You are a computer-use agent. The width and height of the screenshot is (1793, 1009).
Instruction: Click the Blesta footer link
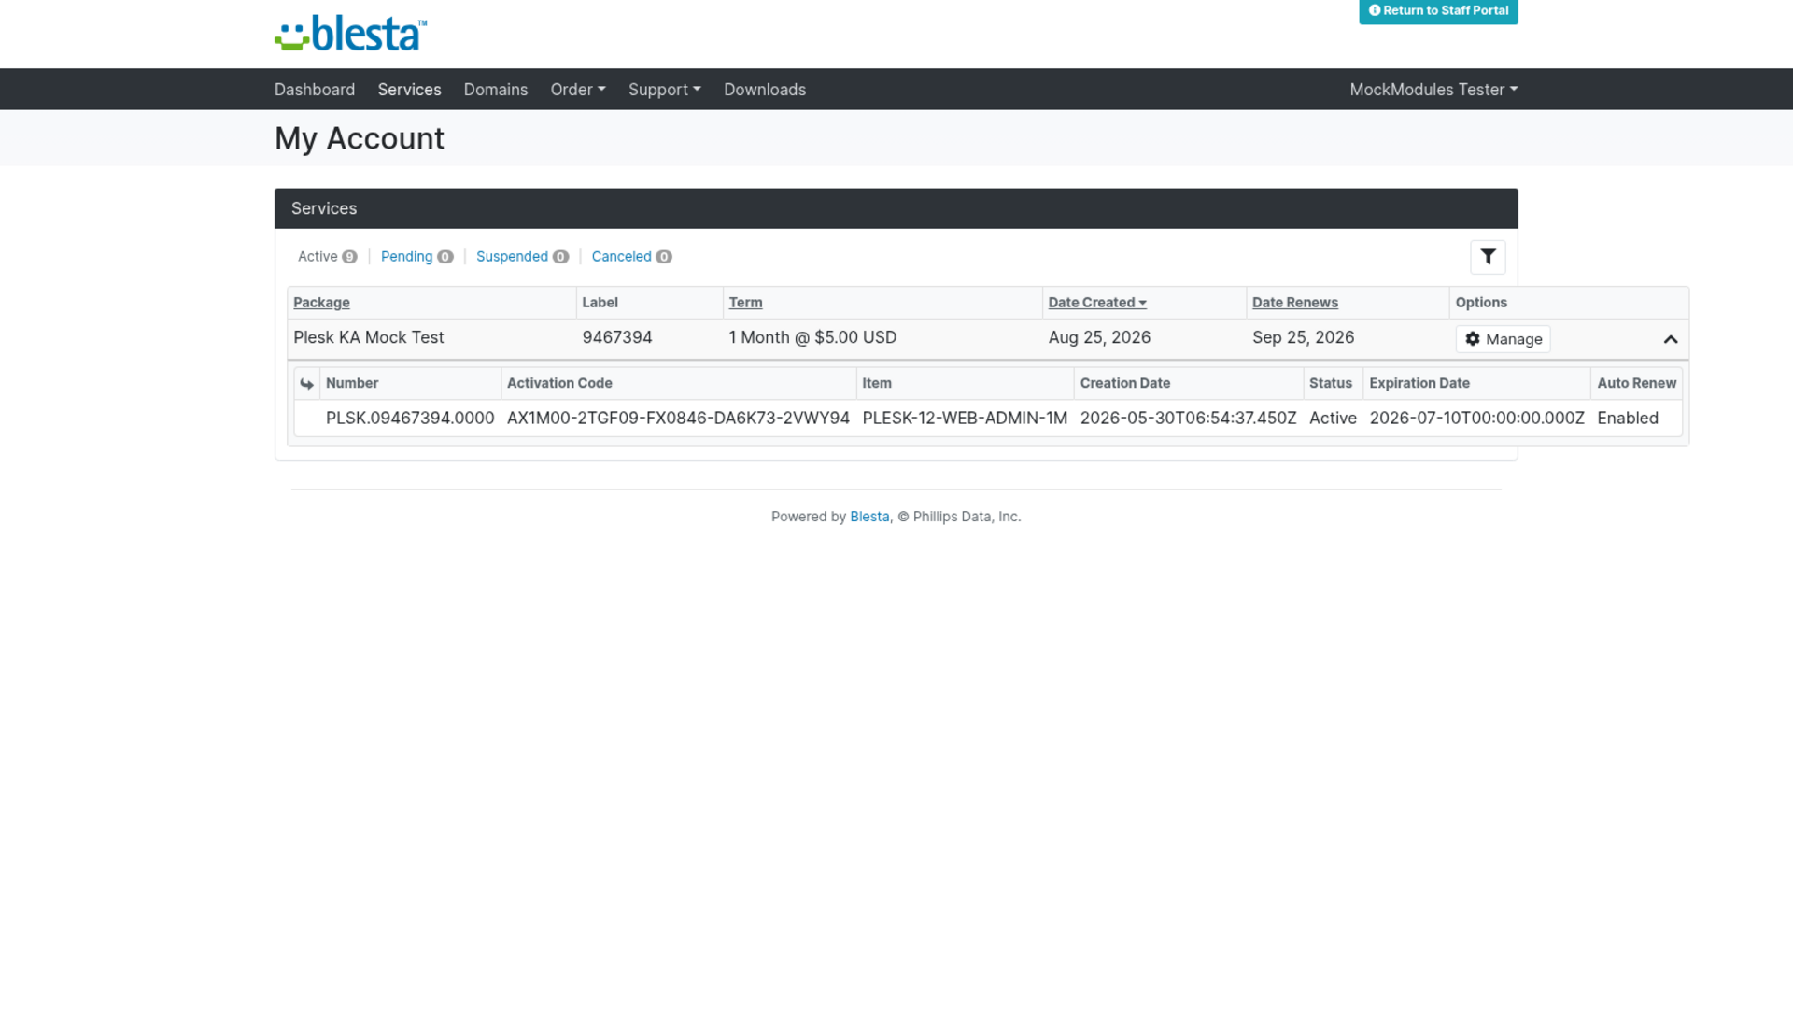(x=869, y=517)
